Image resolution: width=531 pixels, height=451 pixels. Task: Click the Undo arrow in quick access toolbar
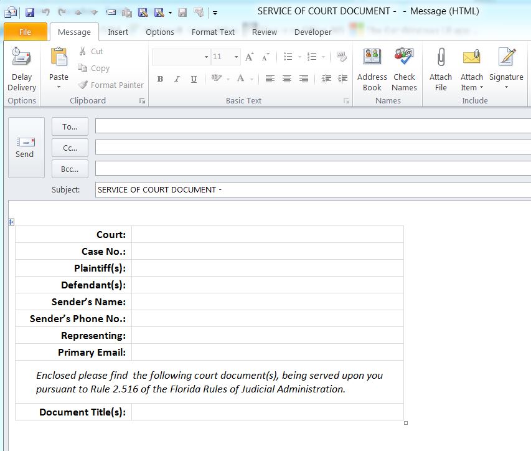[45, 12]
